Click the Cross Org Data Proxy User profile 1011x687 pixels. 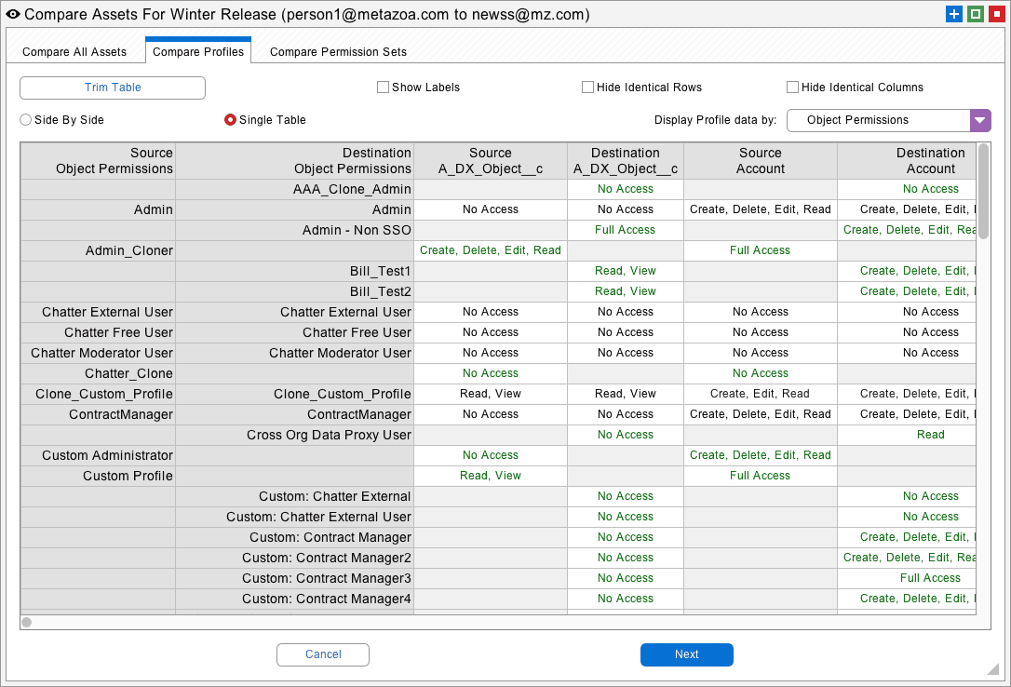coord(295,435)
